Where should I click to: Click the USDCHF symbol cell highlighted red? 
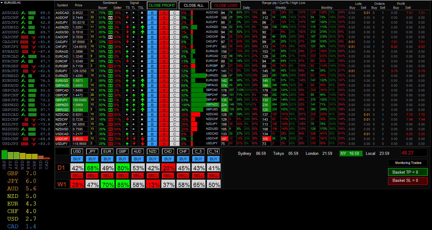[x=63, y=139]
